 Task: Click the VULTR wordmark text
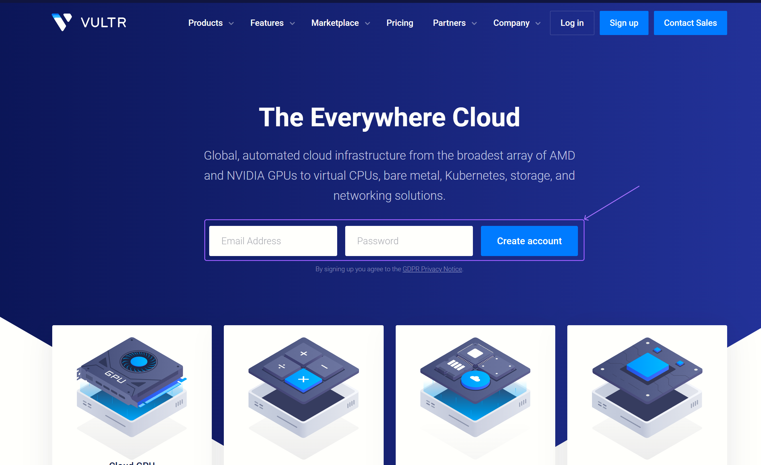pos(104,23)
